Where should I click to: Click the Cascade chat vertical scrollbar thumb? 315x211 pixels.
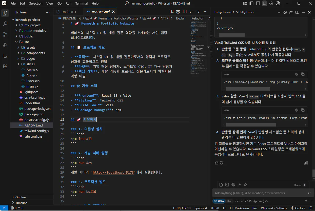(313, 173)
